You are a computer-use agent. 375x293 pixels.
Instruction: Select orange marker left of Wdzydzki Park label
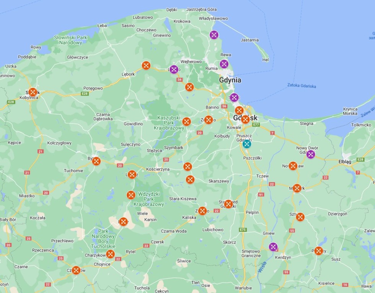[131, 195]
